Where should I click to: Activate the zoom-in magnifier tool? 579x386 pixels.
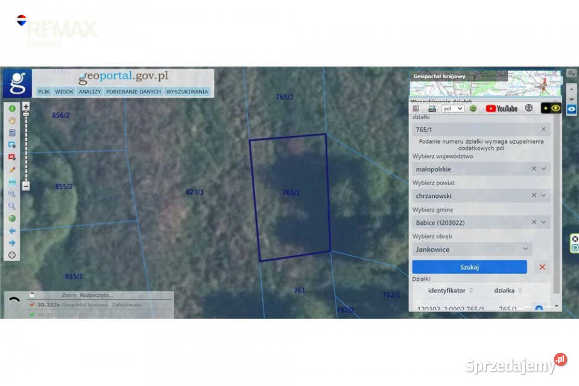(12, 194)
